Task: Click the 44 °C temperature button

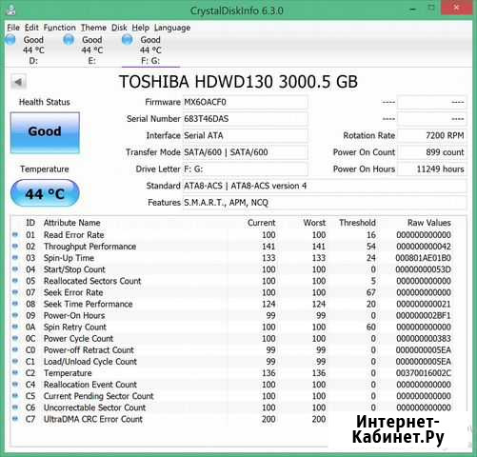Action: pos(45,193)
